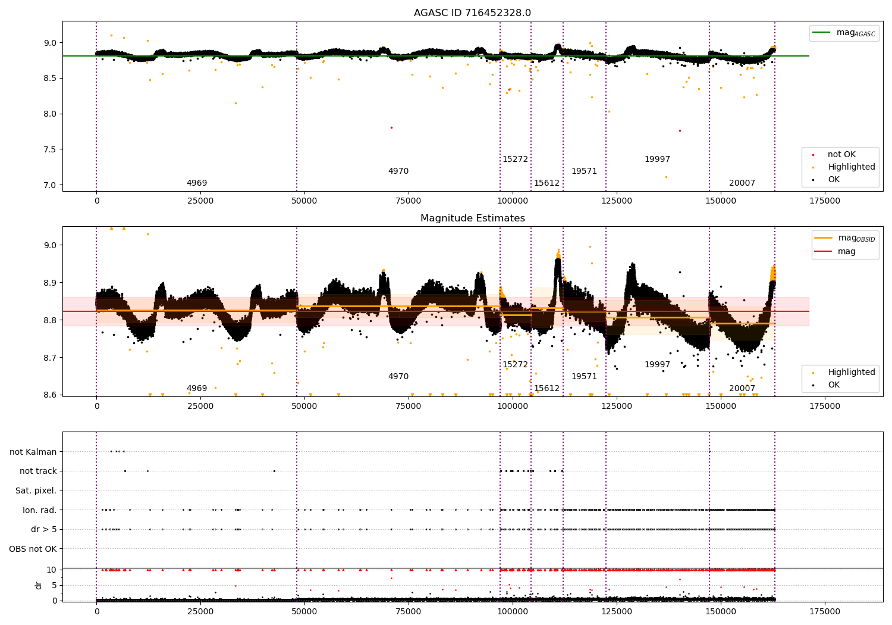Image resolution: width=892 pixels, height=625 pixels.
Task: Click the green mag_AGASC legend line sample
Action: pos(822,33)
